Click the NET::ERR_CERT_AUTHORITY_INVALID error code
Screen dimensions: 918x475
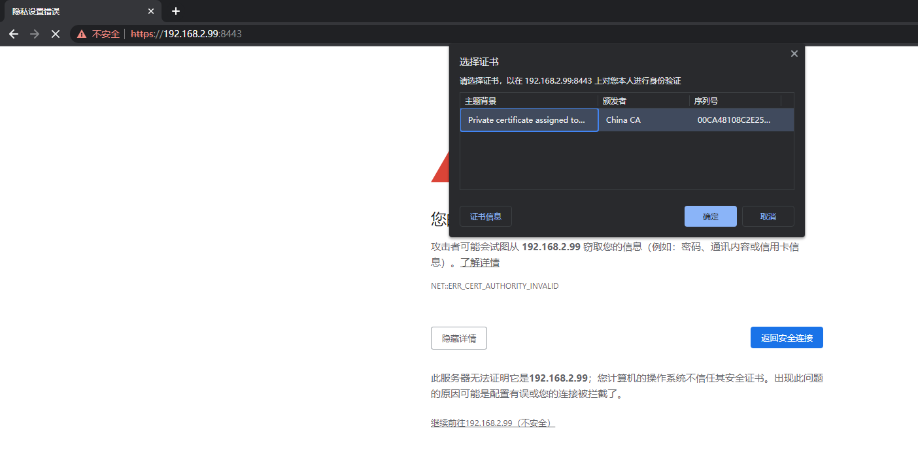pyautogui.click(x=495, y=286)
